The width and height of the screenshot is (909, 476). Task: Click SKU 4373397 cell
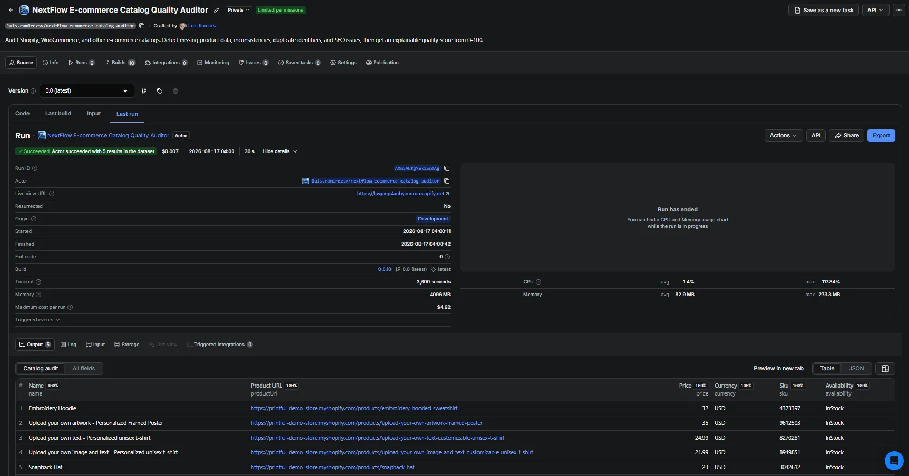click(x=789, y=409)
